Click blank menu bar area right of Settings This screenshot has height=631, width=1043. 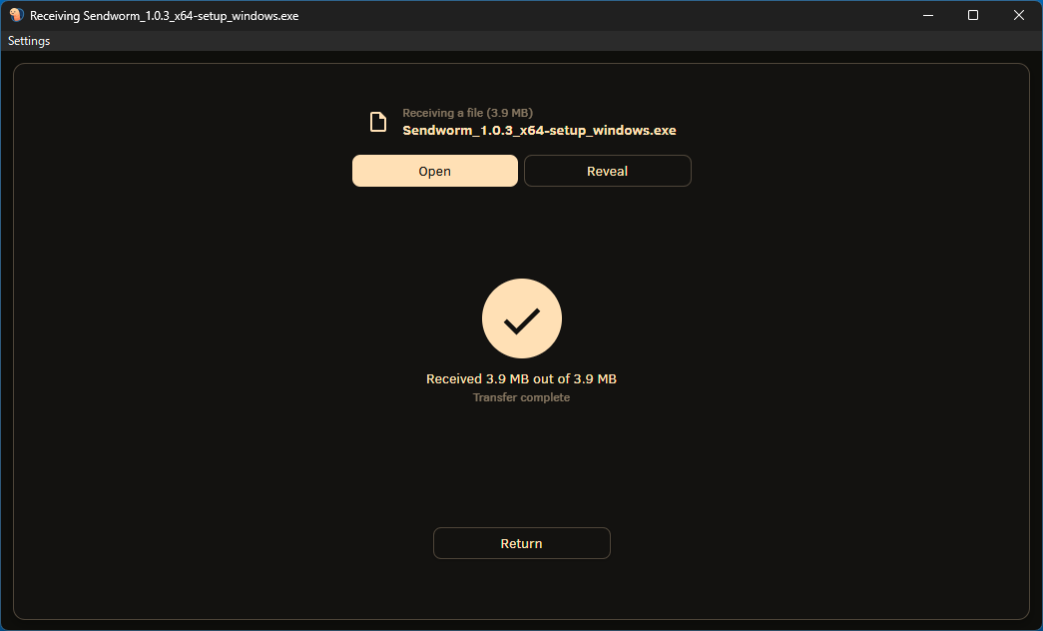[x=499, y=41]
